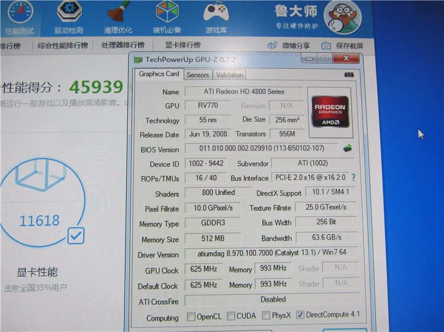Click the BIOS Version value field

click(x=261, y=148)
